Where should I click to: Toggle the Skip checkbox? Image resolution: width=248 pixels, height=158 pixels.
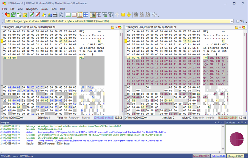237,21
